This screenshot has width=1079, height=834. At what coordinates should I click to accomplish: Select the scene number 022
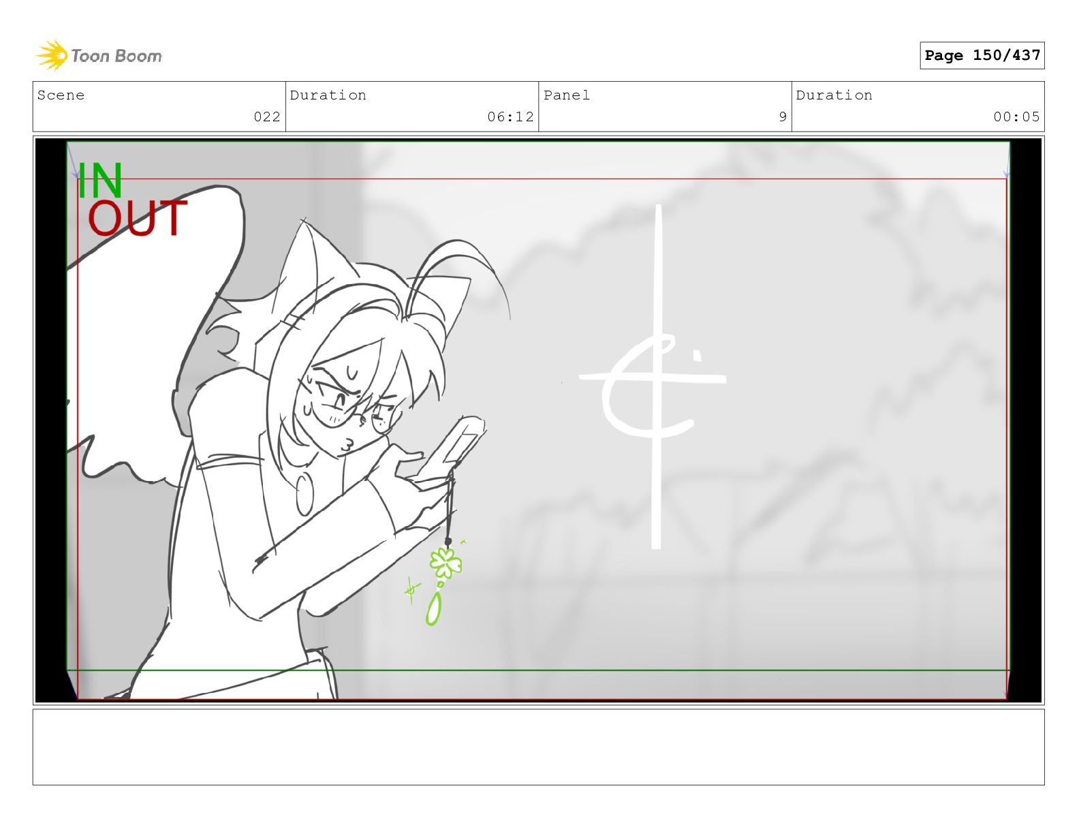click(x=267, y=117)
